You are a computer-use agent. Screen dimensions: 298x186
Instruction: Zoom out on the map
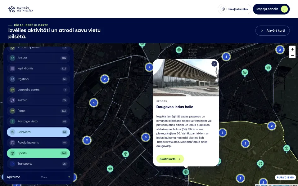[292, 55]
